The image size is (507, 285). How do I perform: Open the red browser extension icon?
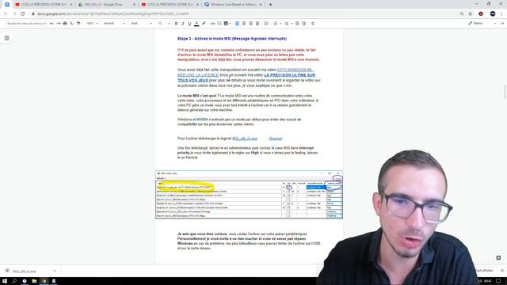point(481,14)
